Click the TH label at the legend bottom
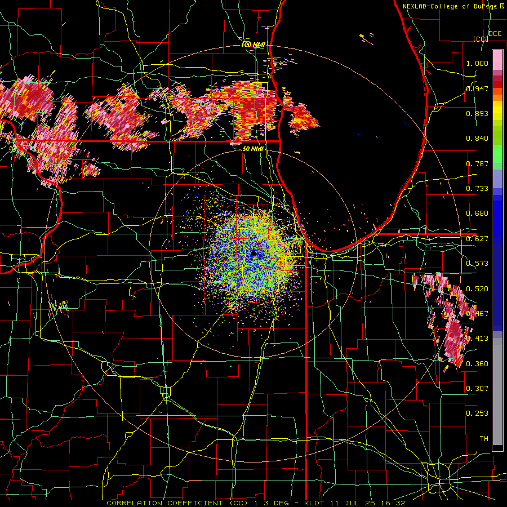The width and height of the screenshot is (507, 507). [484, 439]
